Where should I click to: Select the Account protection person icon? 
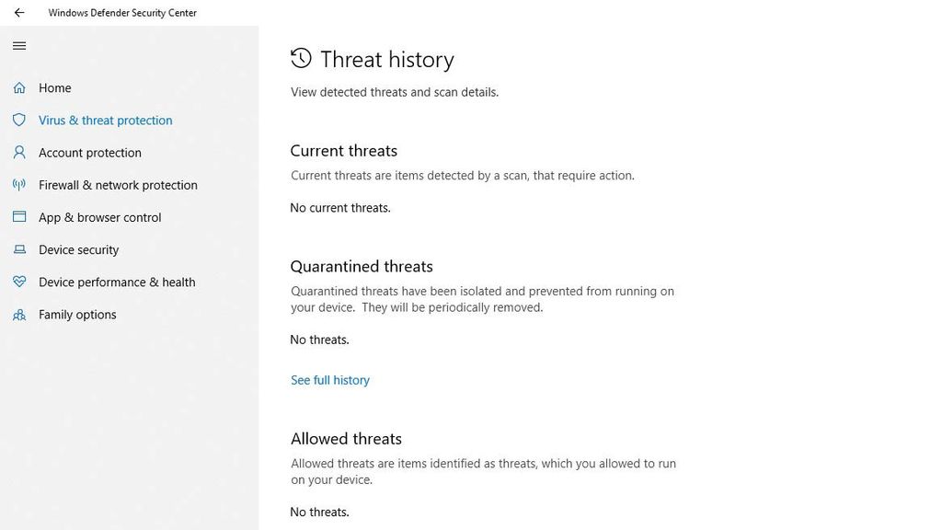[x=19, y=152]
